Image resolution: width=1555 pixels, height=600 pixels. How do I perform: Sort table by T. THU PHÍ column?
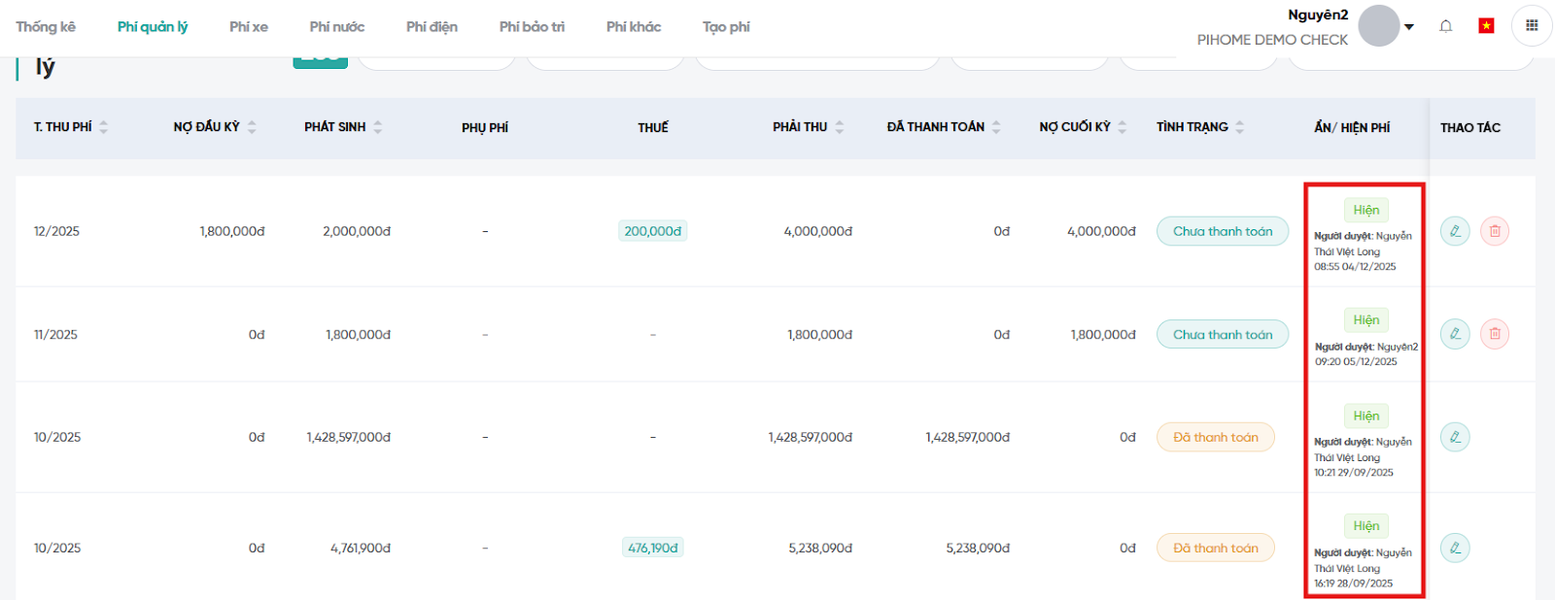point(103,127)
